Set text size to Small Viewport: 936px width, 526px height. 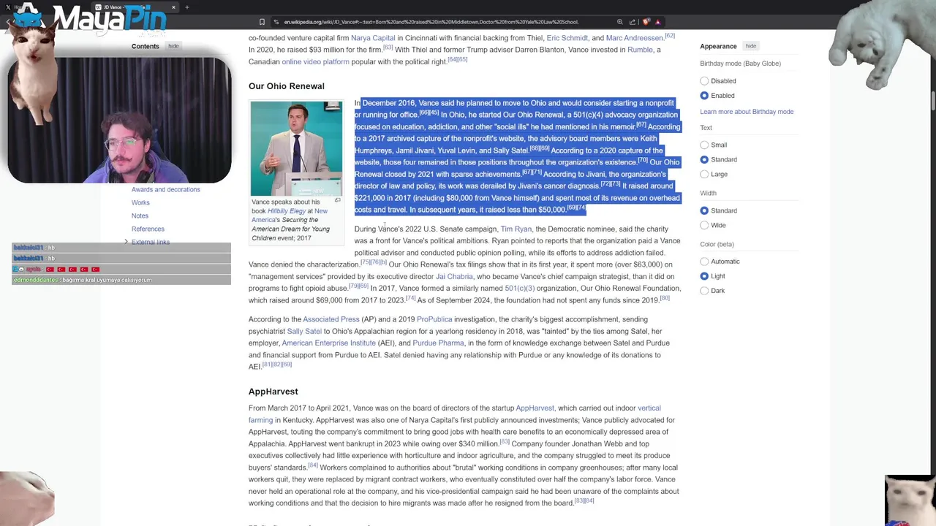pyautogui.click(x=704, y=145)
